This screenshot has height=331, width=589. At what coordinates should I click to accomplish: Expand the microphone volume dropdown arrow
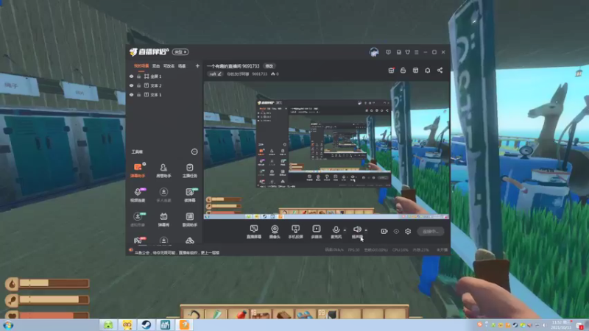click(x=345, y=230)
